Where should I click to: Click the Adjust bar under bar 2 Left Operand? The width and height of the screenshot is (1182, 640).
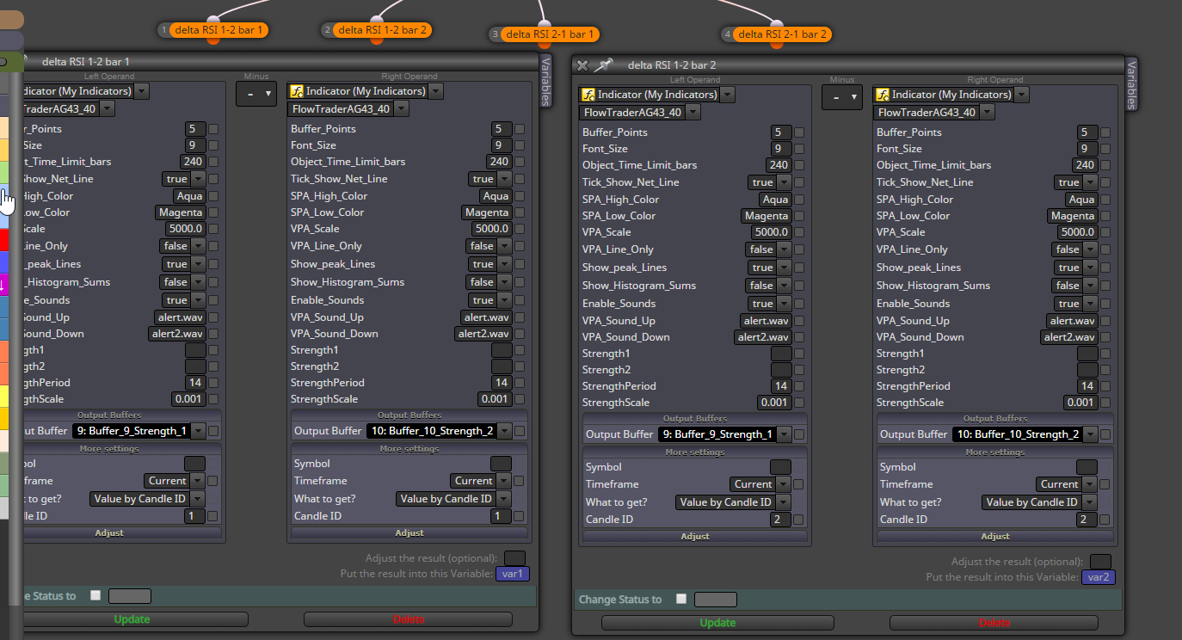click(x=695, y=536)
